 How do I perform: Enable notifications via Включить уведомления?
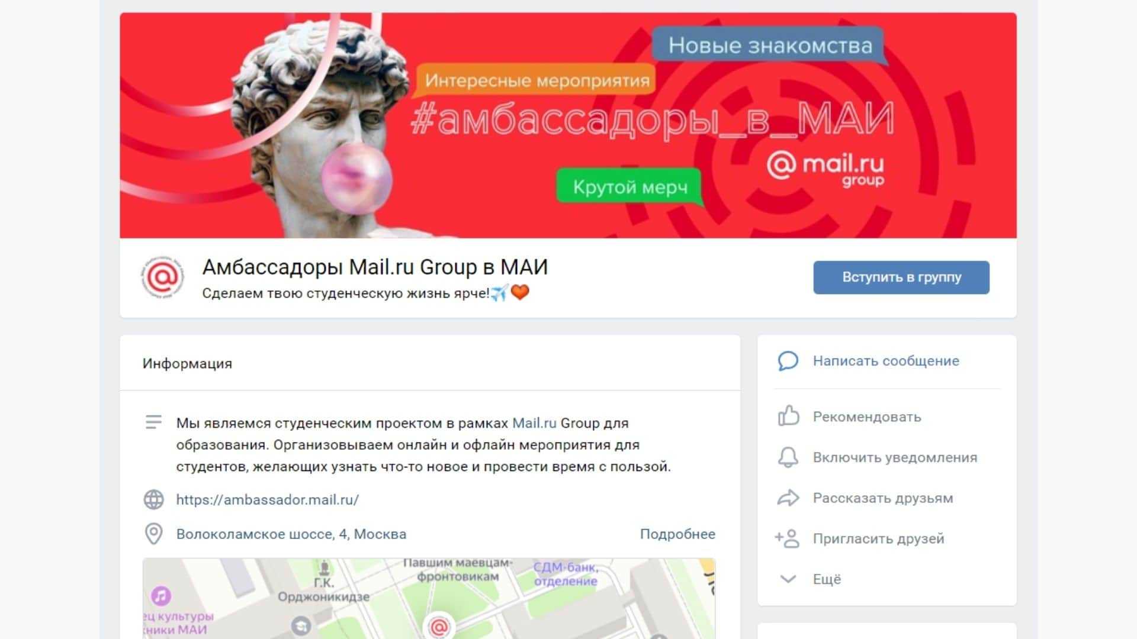895,457
